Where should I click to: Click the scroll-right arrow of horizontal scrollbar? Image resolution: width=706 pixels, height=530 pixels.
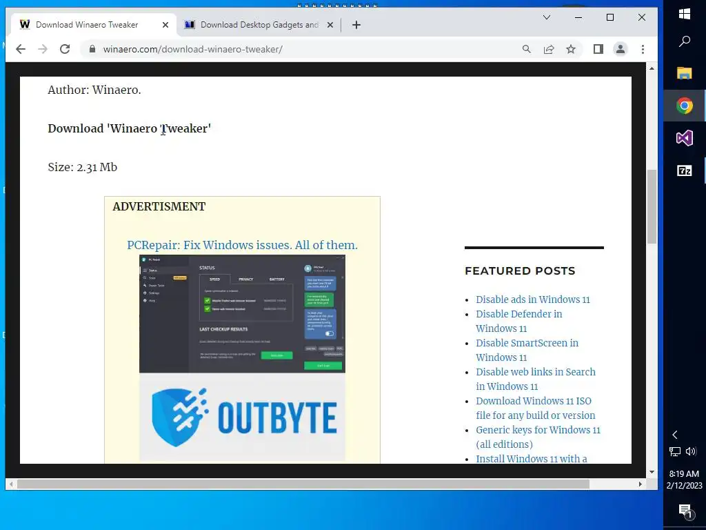pyautogui.click(x=641, y=484)
